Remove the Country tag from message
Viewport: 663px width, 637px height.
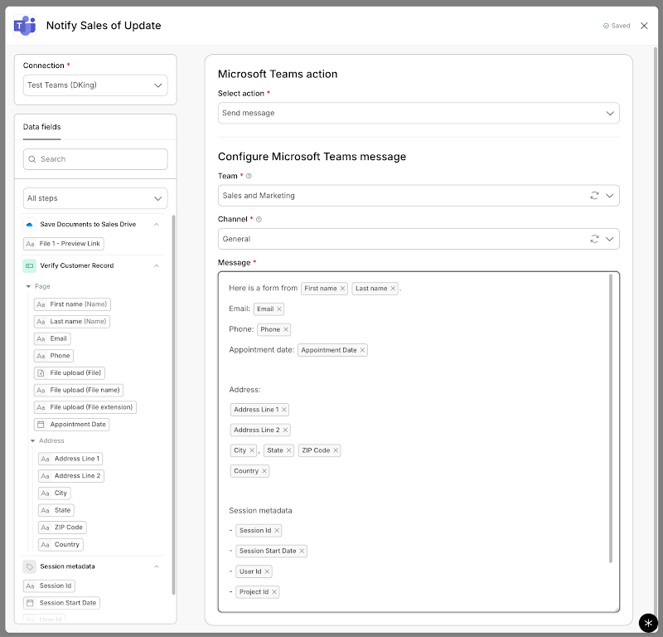[x=264, y=470]
